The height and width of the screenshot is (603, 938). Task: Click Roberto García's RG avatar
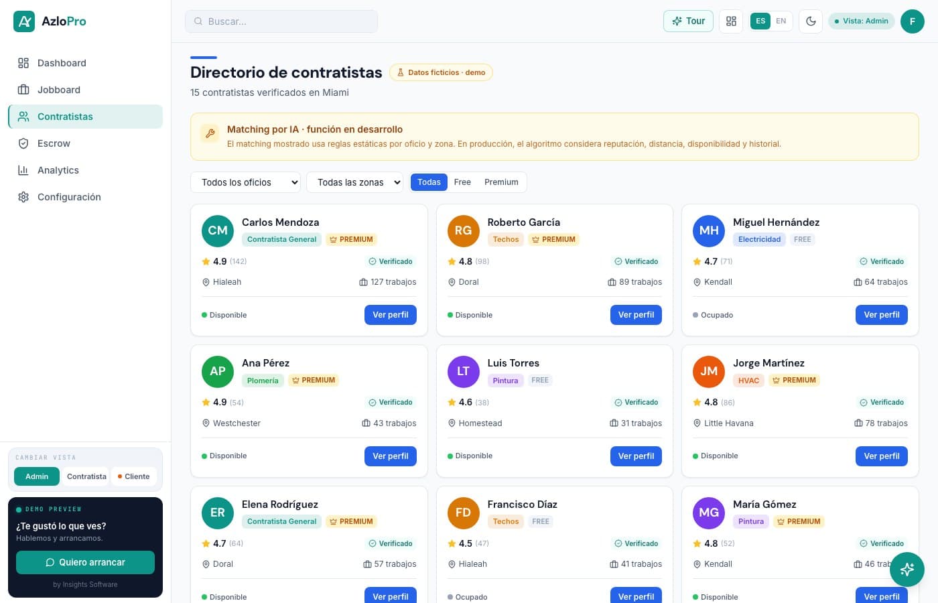pyautogui.click(x=464, y=230)
